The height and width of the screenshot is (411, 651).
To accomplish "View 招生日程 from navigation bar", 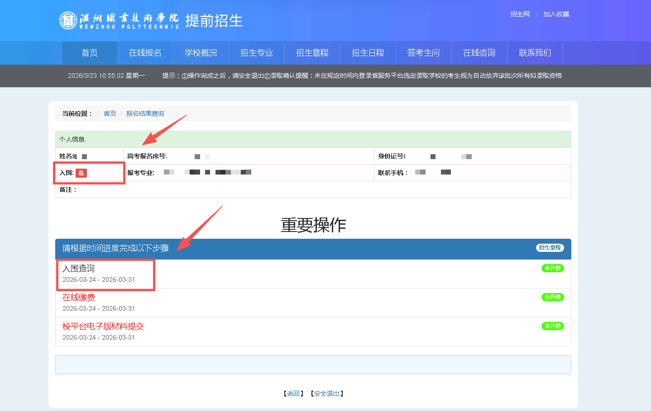I will click(368, 53).
